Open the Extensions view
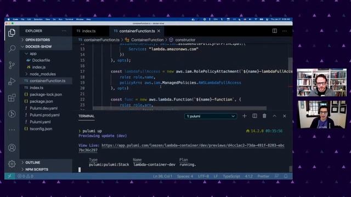This screenshot has height=197, width=351. (12, 97)
